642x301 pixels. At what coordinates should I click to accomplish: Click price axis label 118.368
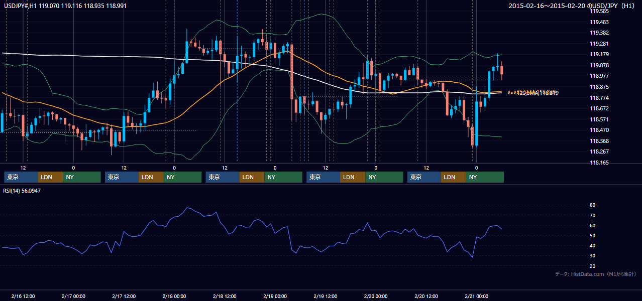coord(600,141)
